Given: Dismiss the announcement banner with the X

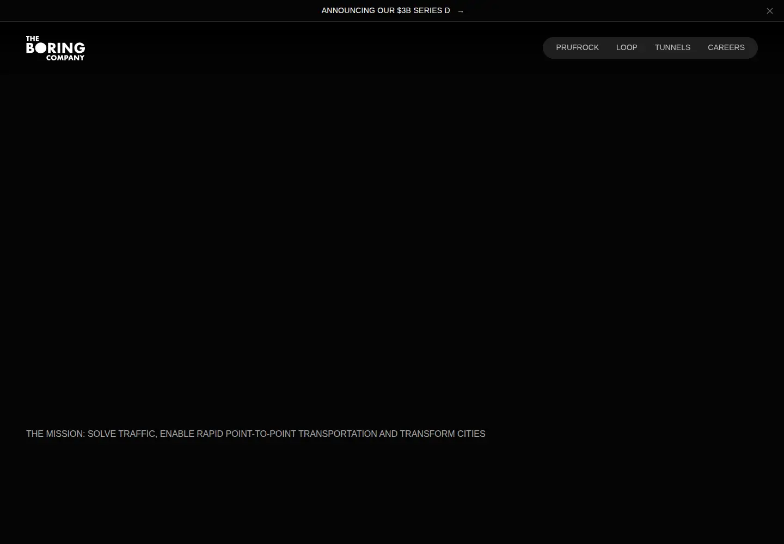Looking at the screenshot, I should pyautogui.click(x=770, y=11).
